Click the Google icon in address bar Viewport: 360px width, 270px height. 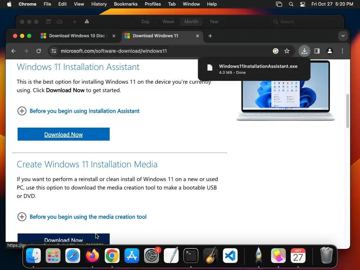point(276,51)
